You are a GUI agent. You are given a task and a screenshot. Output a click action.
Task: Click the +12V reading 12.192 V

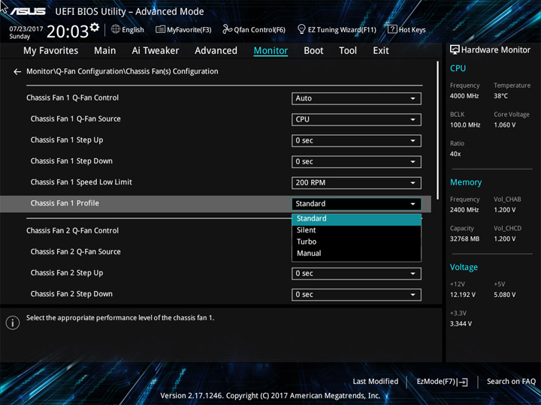[x=462, y=295]
